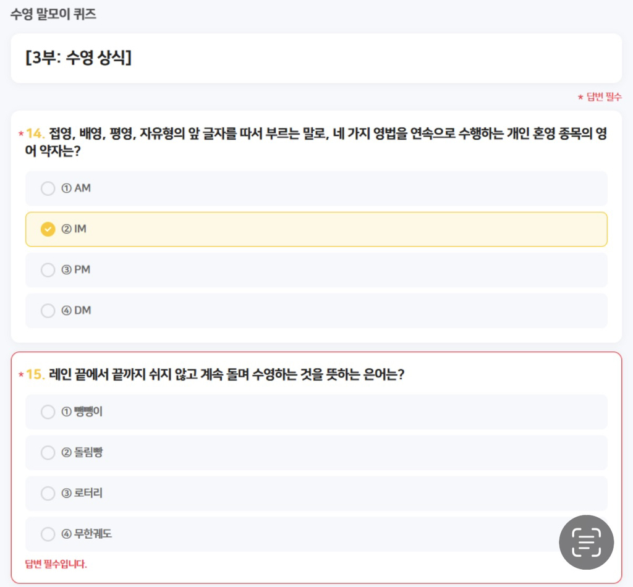Image resolution: width=633 pixels, height=587 pixels.
Task: Pick the ③ 로터리 radio button
Action: tap(48, 494)
